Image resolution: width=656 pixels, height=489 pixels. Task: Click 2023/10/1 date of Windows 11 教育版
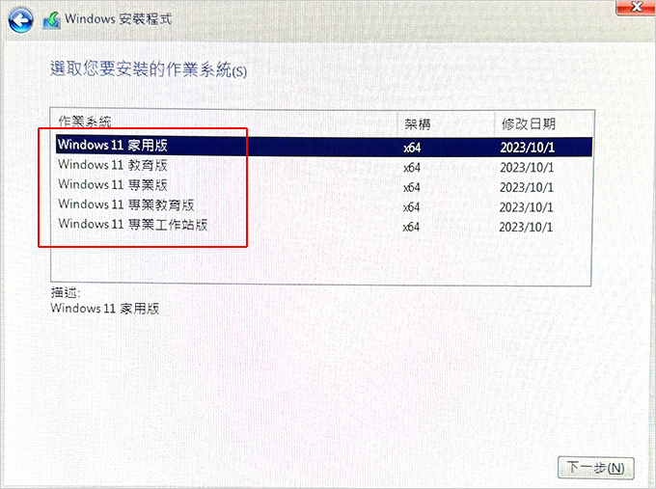(527, 168)
